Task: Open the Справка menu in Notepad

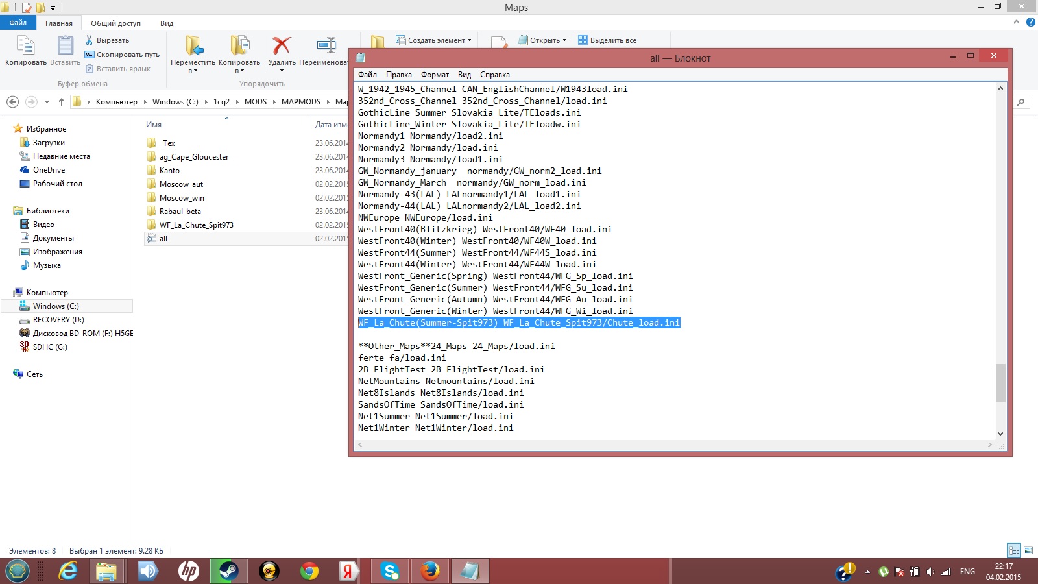Action: point(495,75)
